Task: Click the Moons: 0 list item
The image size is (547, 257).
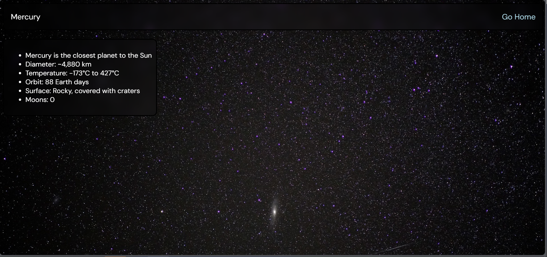Action: (x=40, y=100)
